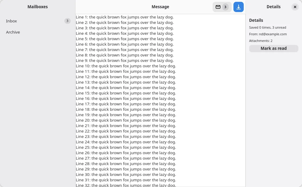Click Line 28 of the message
The image size is (302, 187).
[x=126, y=164]
